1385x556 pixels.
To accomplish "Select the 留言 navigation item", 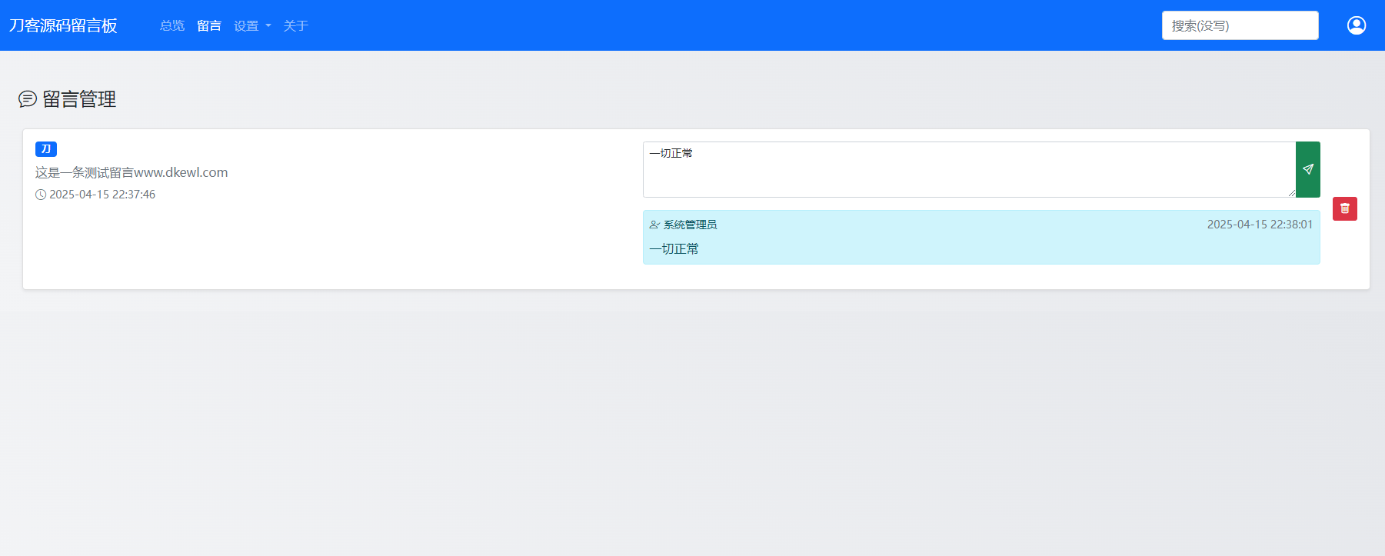I will point(209,26).
